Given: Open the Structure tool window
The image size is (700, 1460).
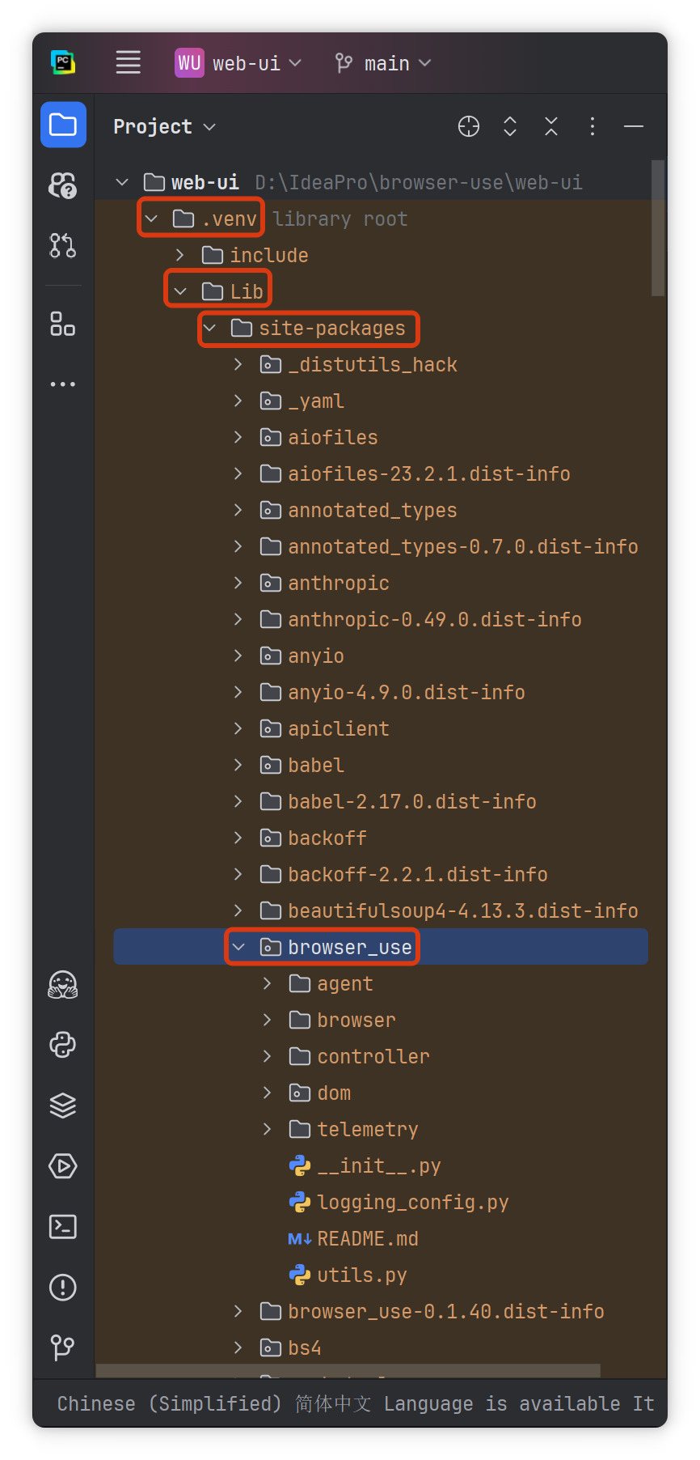Looking at the screenshot, I should coord(63,324).
